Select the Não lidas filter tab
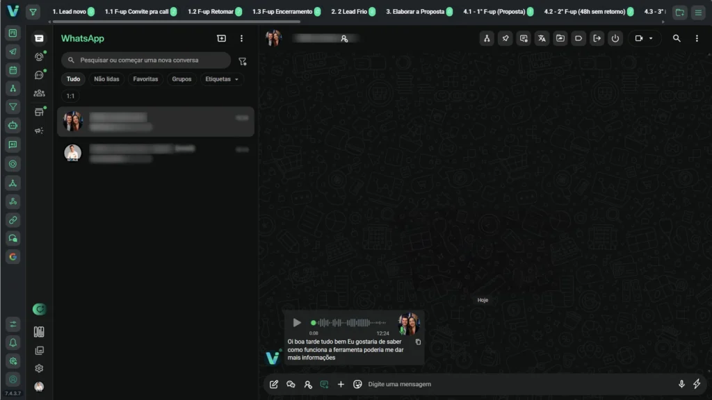The image size is (712, 400). tap(106, 79)
